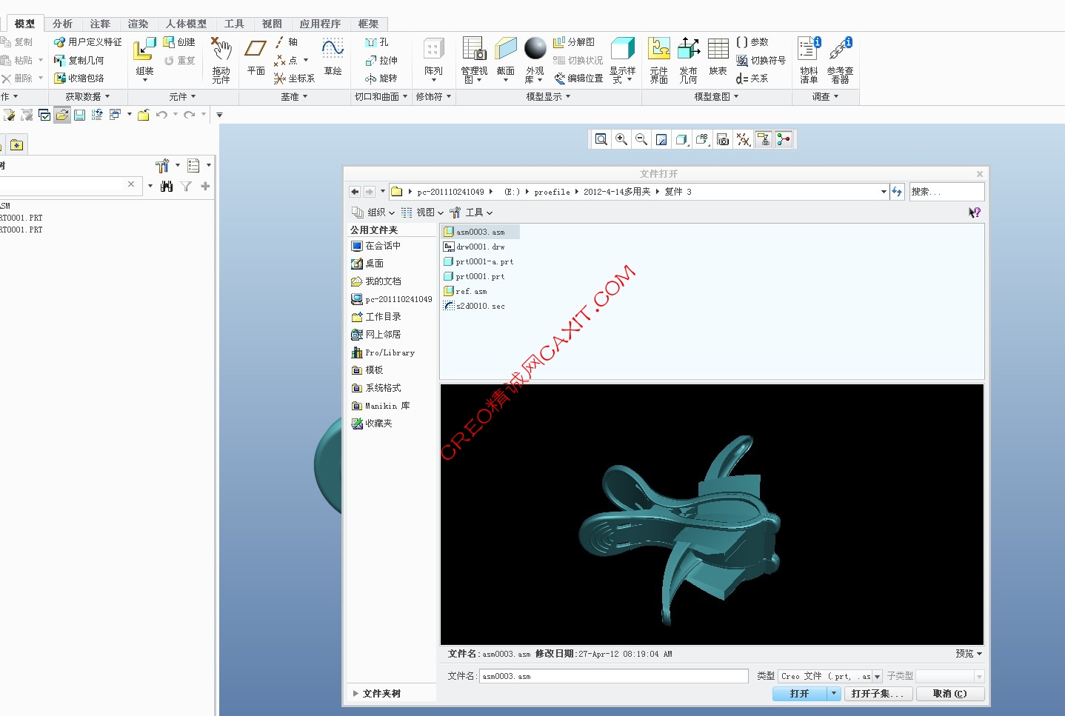Click the Working Directory (工作目录) shortcut
Image resolution: width=1065 pixels, height=716 pixels.
(376, 317)
